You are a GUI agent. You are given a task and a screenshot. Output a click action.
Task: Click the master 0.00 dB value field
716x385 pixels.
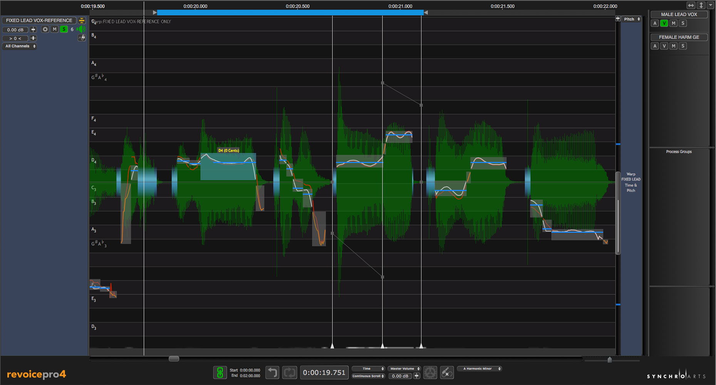coord(400,376)
